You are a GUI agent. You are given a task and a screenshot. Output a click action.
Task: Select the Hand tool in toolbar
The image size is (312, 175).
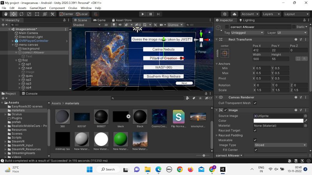pos(7,14)
